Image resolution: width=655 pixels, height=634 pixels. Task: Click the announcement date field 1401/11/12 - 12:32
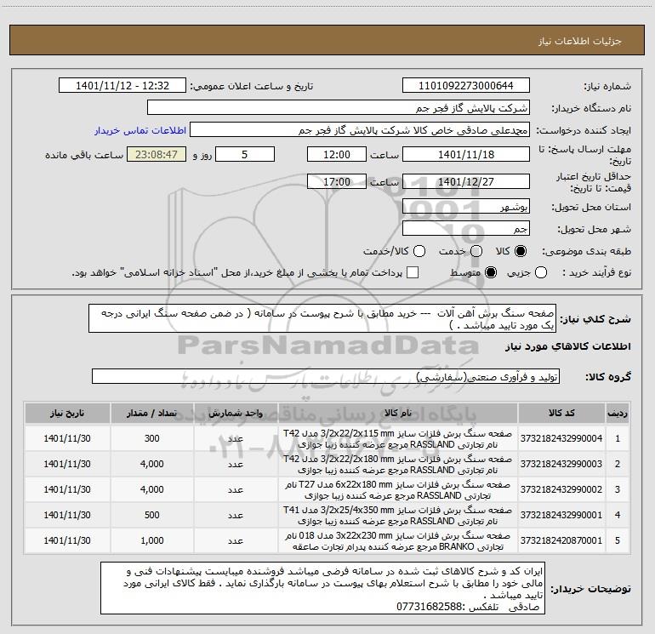tap(122, 86)
